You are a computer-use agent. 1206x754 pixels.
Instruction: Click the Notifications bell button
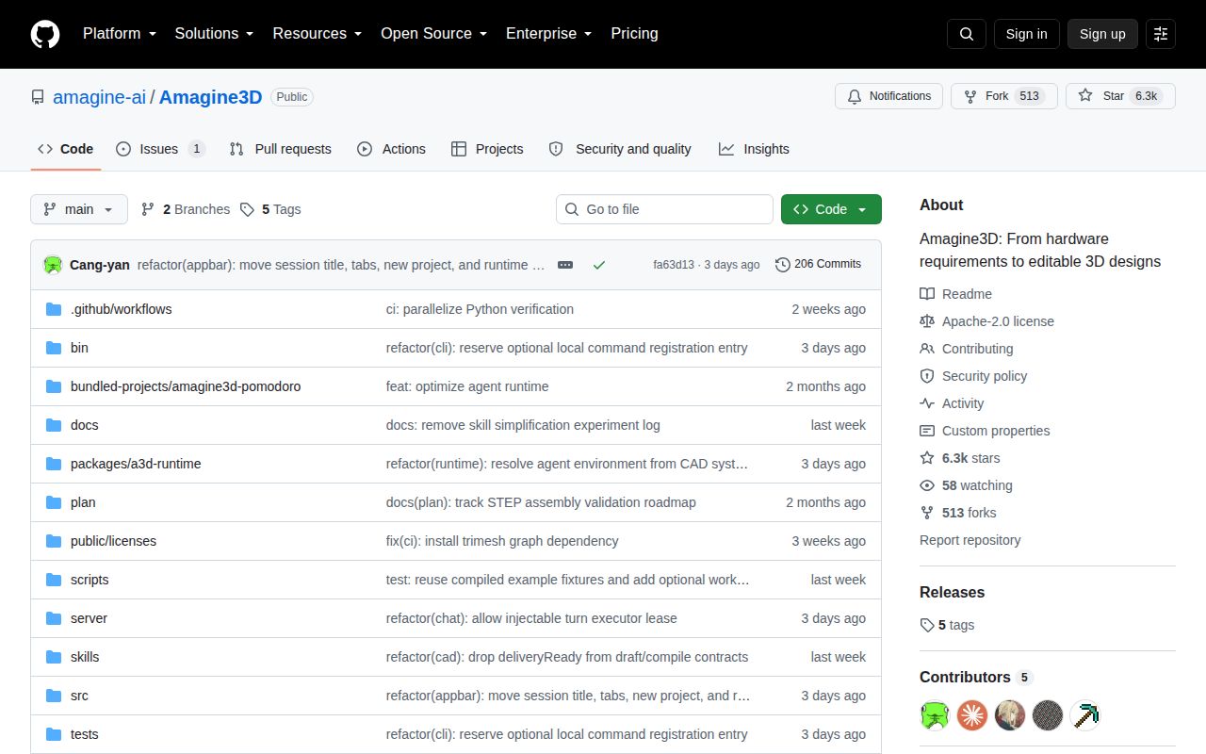pyautogui.click(x=888, y=96)
